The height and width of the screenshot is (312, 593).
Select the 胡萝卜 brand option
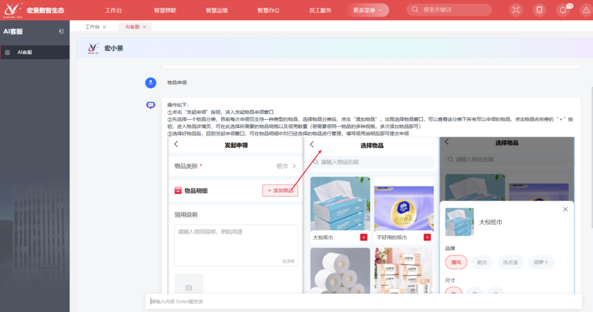[541, 262]
